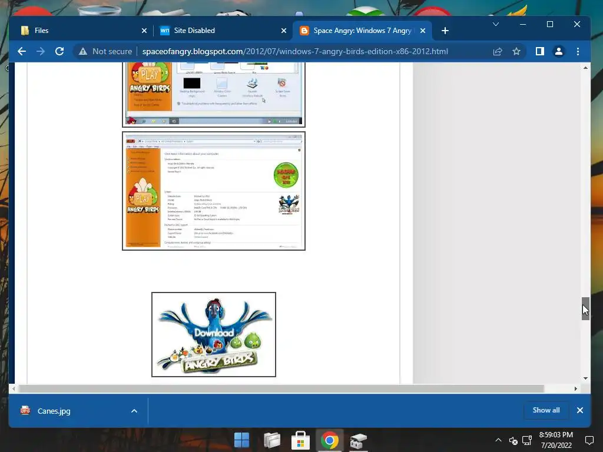
Task: Click the Chrome taskbar icon
Action: click(330, 440)
